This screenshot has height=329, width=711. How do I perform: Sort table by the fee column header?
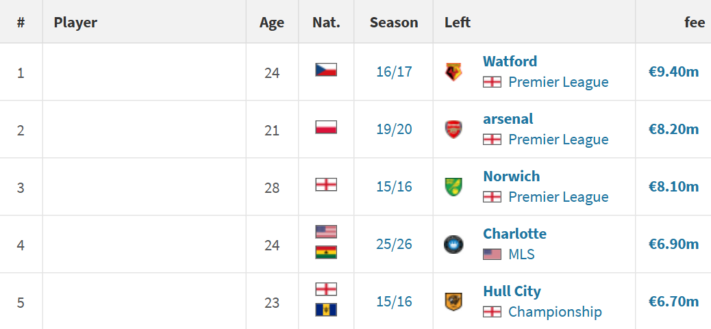tap(695, 22)
